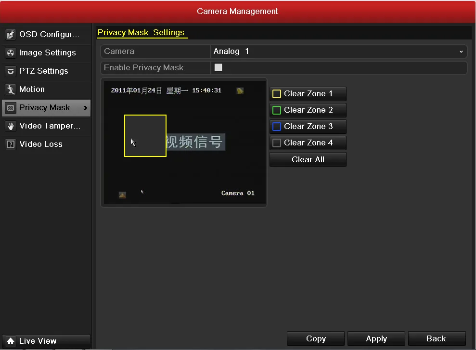Click the OSD Configuration pencil icon
The width and height of the screenshot is (476, 350).
click(11, 35)
